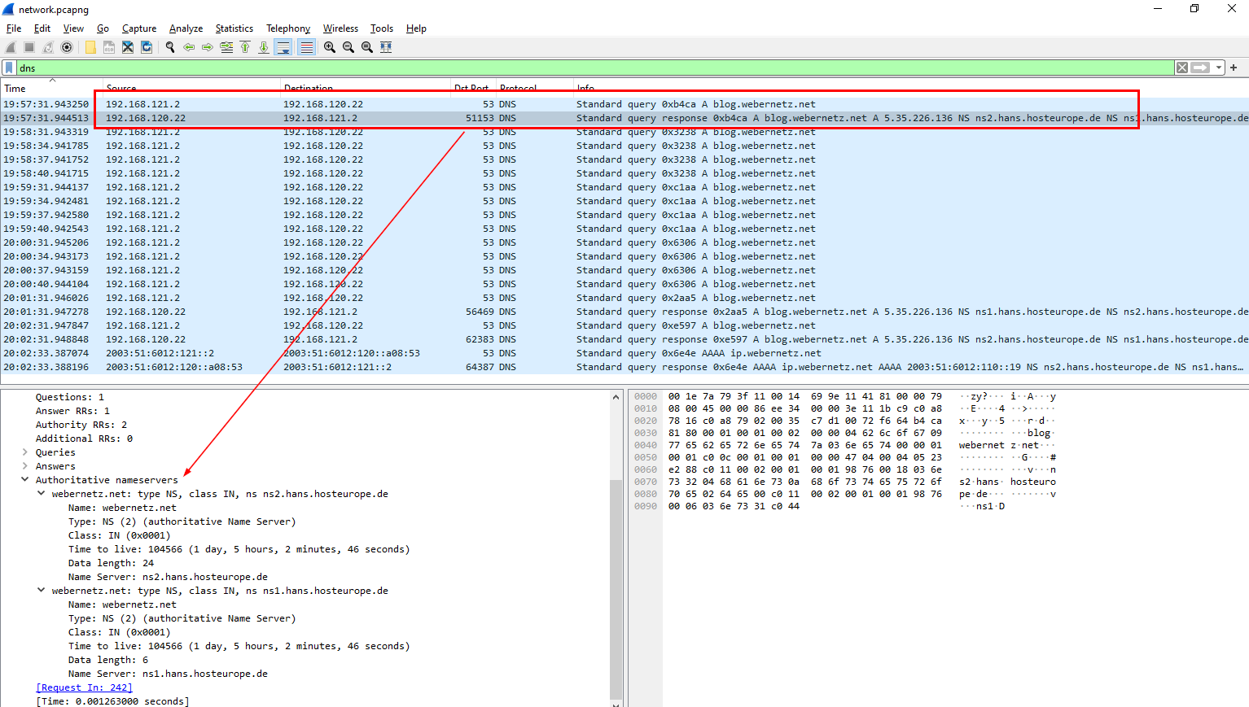Click the display filter bookmark icon
The height and width of the screenshot is (707, 1249).
[x=9, y=68]
